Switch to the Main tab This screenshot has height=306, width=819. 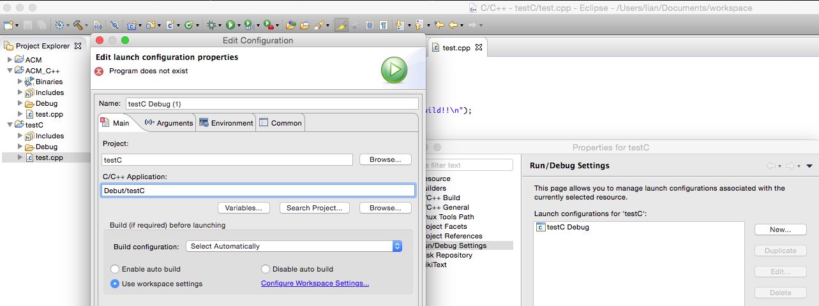click(116, 123)
